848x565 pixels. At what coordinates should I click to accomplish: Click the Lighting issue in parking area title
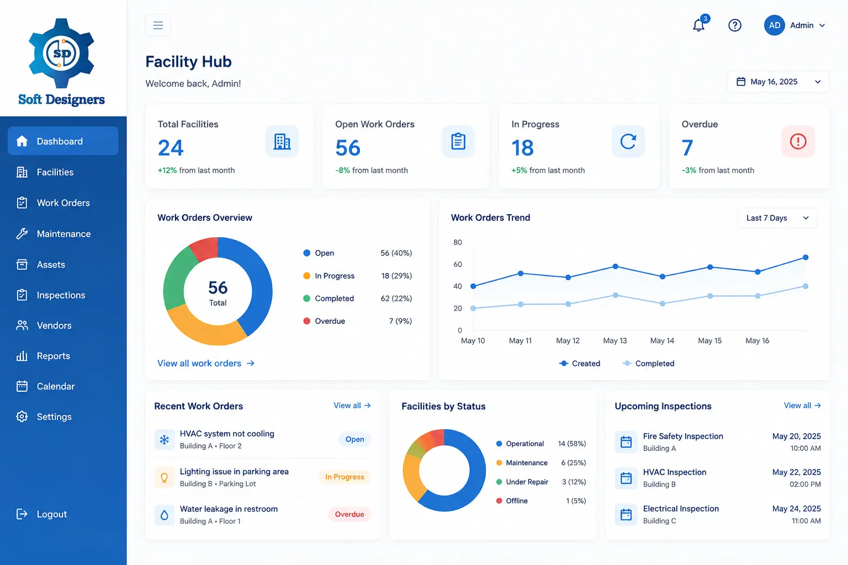tap(234, 472)
